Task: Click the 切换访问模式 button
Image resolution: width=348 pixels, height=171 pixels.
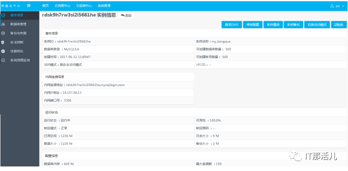Action: coord(317,25)
